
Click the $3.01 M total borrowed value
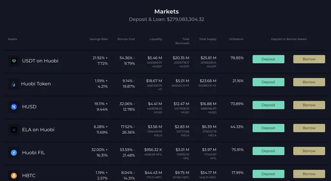183,150
